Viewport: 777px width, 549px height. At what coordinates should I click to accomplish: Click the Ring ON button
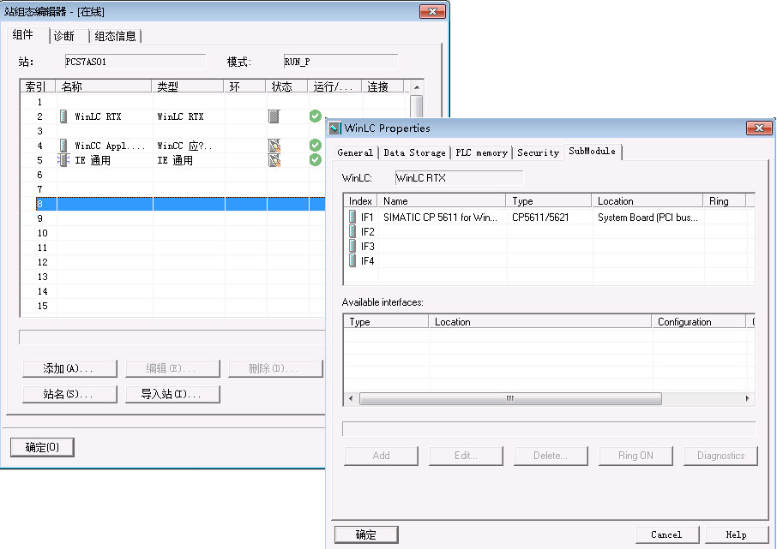[x=635, y=456]
